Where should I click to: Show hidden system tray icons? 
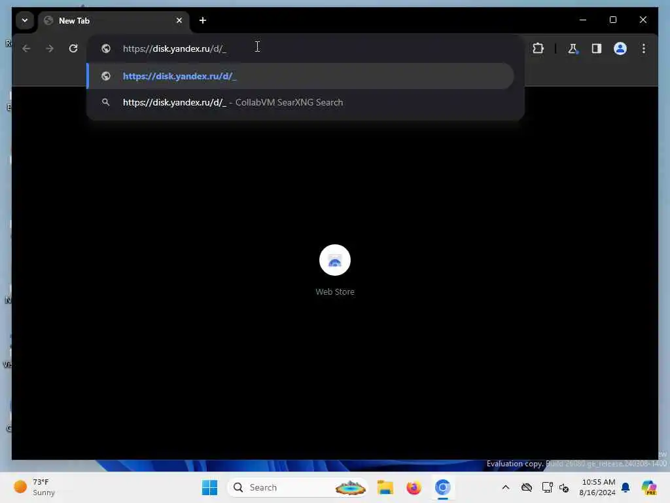pyautogui.click(x=506, y=487)
